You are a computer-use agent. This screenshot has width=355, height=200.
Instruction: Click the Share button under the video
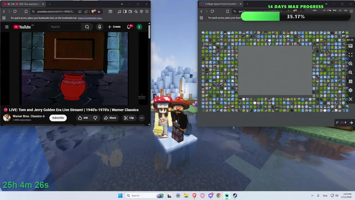[110, 118]
